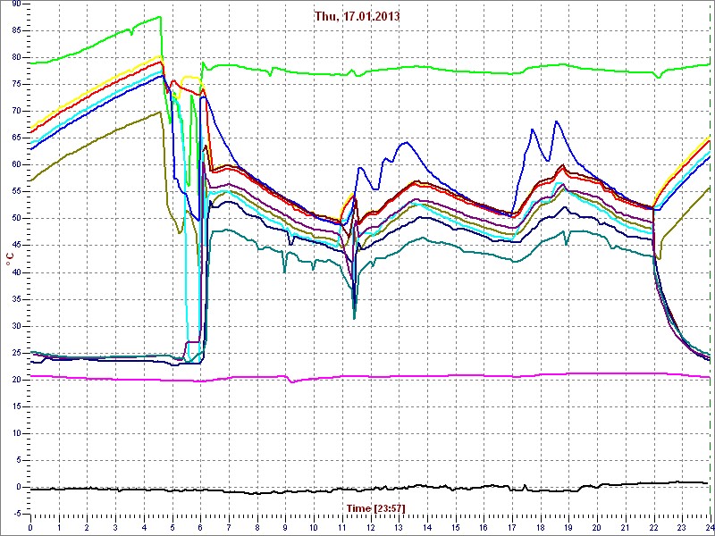This screenshot has height=536, width=715.
Task: Click the '°C' vertical axis unit label
Action: (9, 261)
